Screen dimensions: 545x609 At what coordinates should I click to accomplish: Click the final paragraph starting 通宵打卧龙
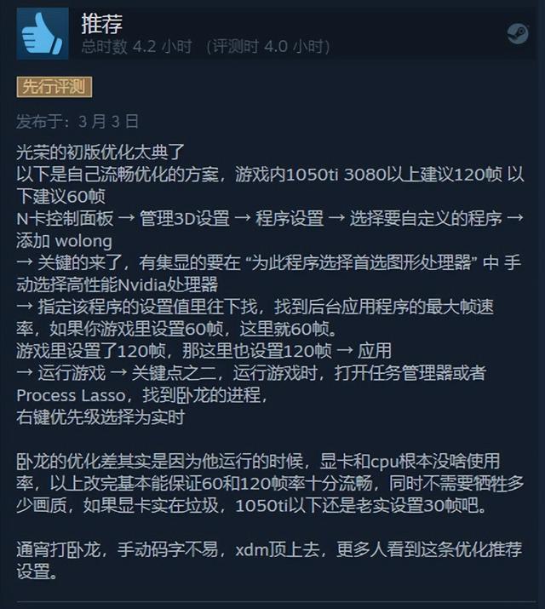(269, 560)
